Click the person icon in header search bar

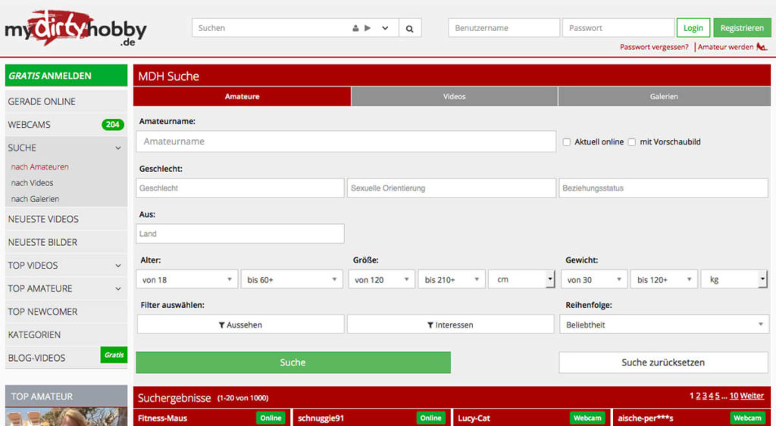[355, 28]
